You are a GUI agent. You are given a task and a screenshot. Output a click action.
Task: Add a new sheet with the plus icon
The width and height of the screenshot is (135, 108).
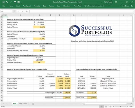coord(33,104)
